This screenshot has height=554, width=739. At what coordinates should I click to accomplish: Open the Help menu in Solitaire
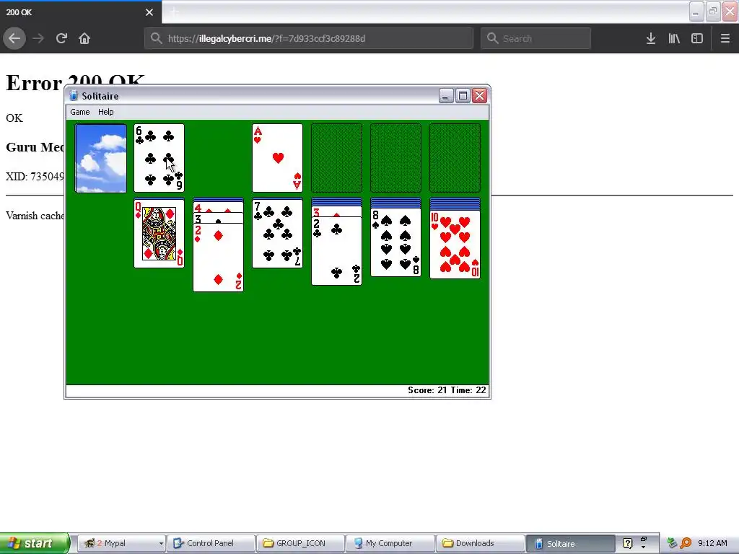[105, 112]
